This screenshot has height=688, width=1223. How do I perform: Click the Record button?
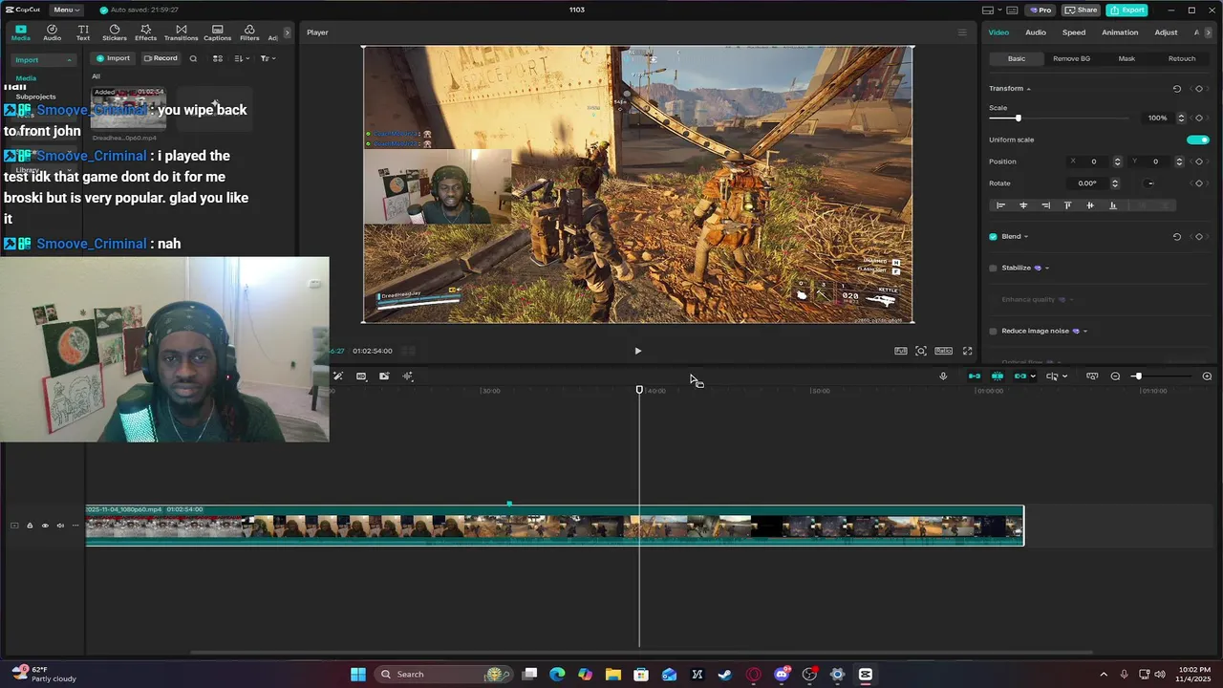(x=161, y=58)
